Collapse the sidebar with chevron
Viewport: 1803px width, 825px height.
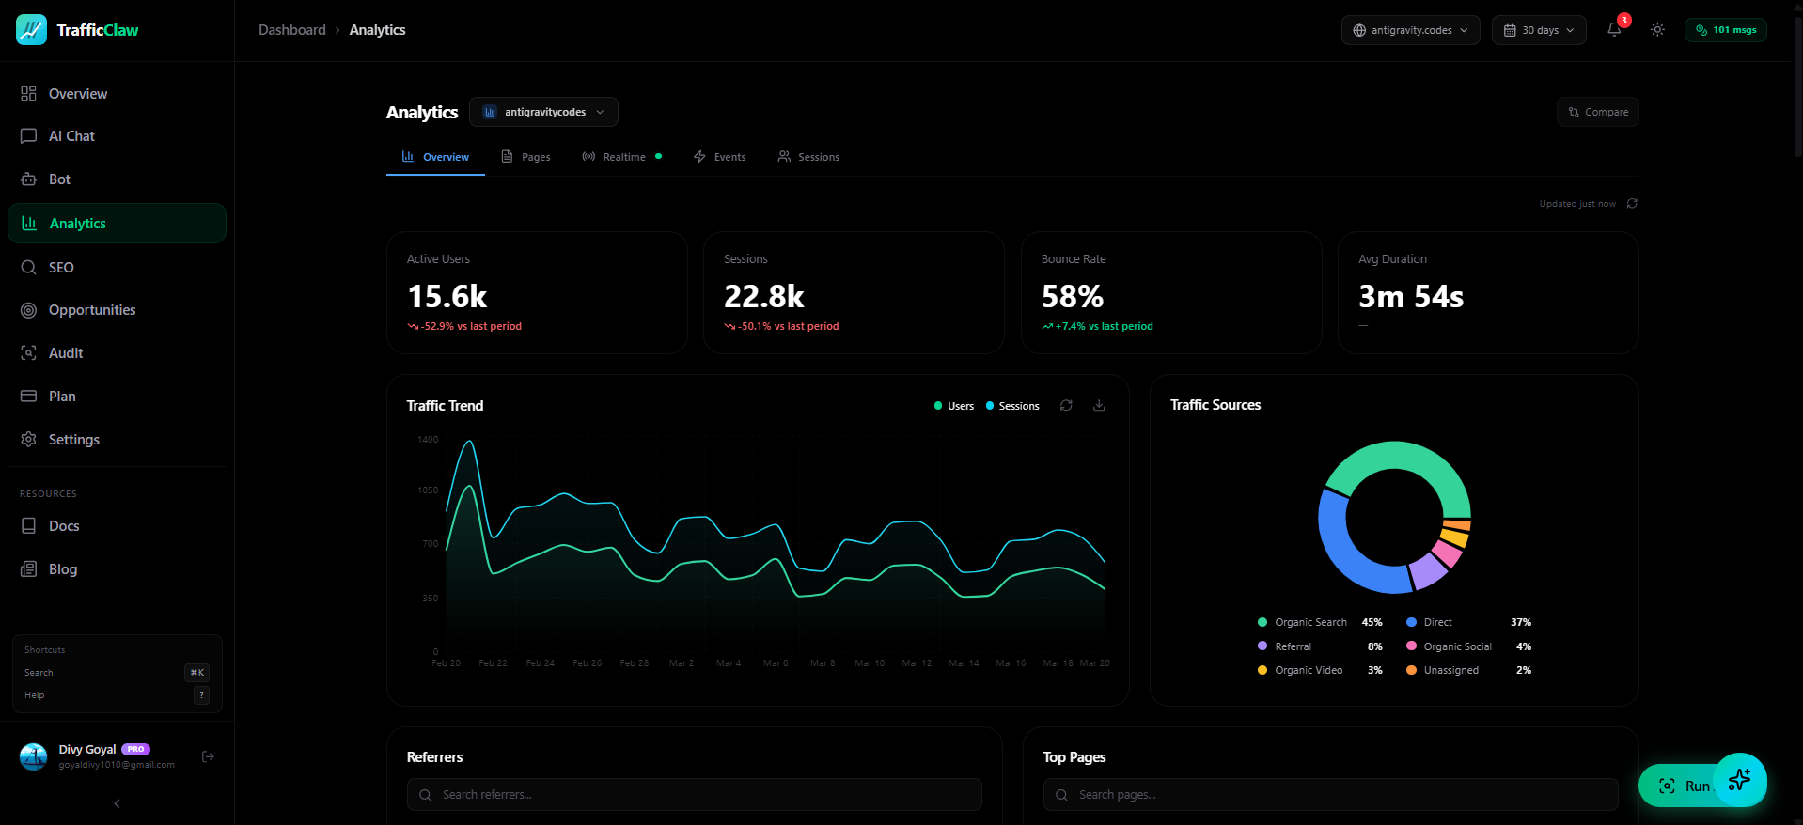pos(117,804)
